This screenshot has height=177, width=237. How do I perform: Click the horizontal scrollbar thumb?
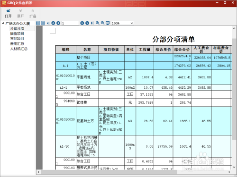pyautogui.click(x=109, y=172)
